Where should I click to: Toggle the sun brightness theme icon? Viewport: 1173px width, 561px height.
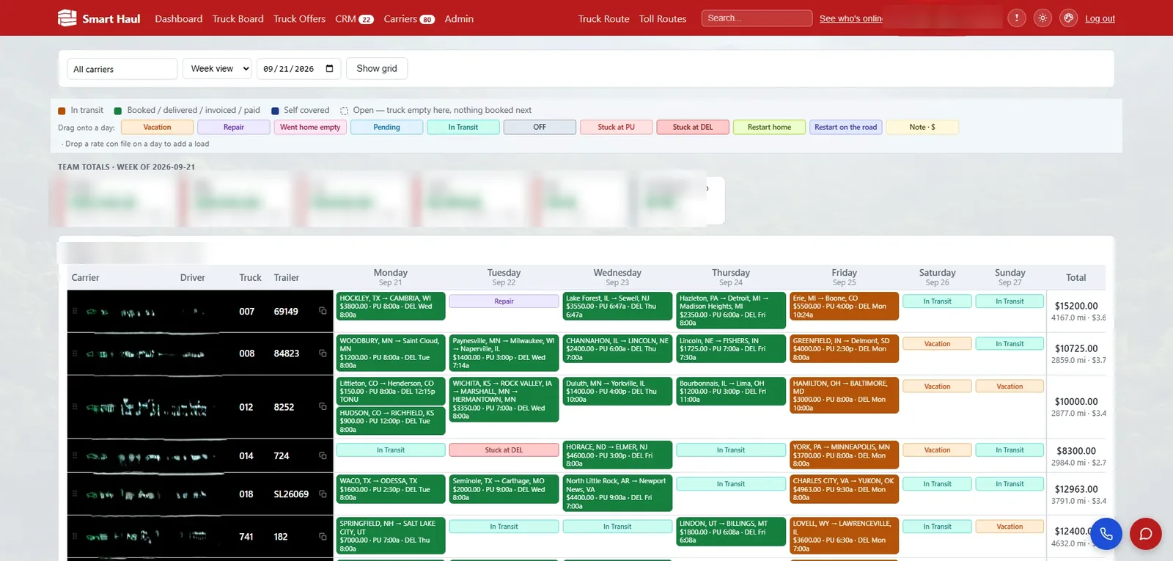click(1043, 18)
